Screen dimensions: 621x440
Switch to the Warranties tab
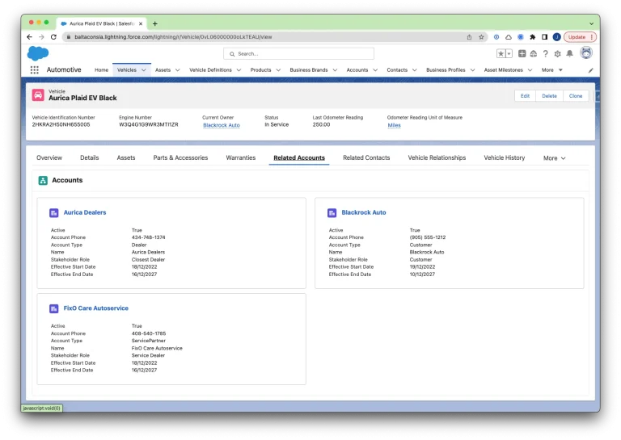(241, 158)
